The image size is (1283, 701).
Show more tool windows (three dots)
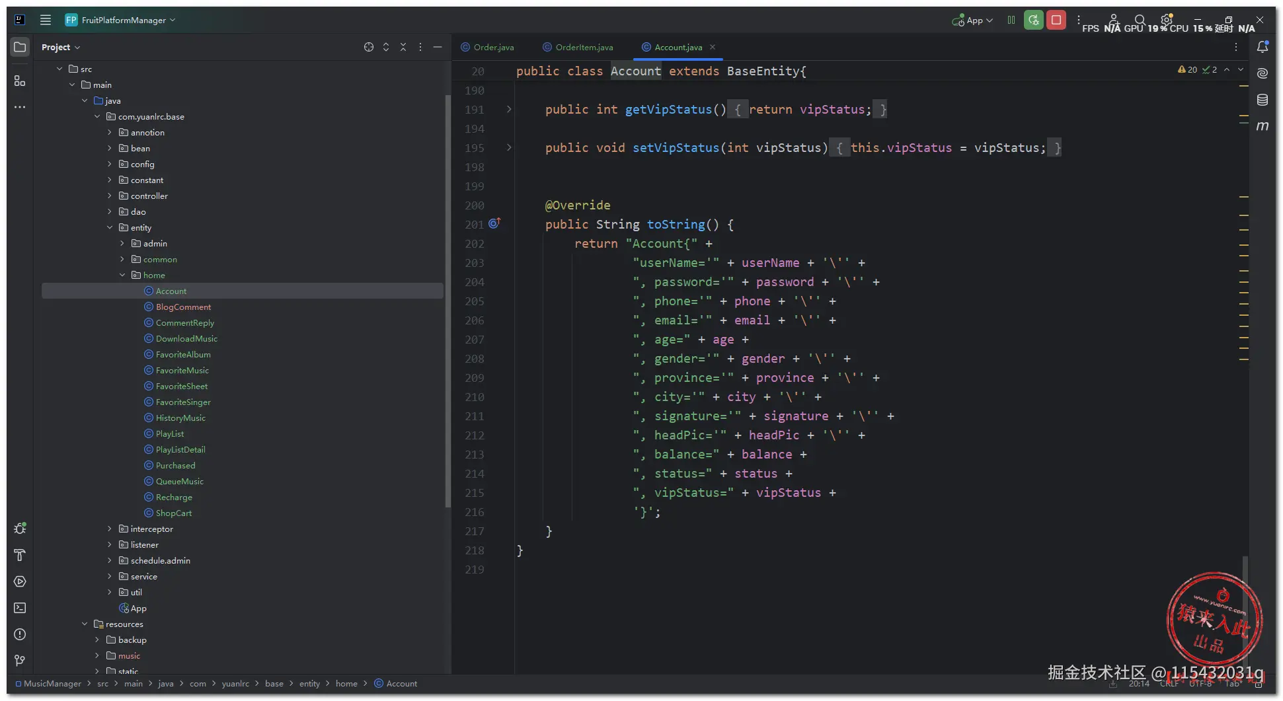tap(20, 107)
